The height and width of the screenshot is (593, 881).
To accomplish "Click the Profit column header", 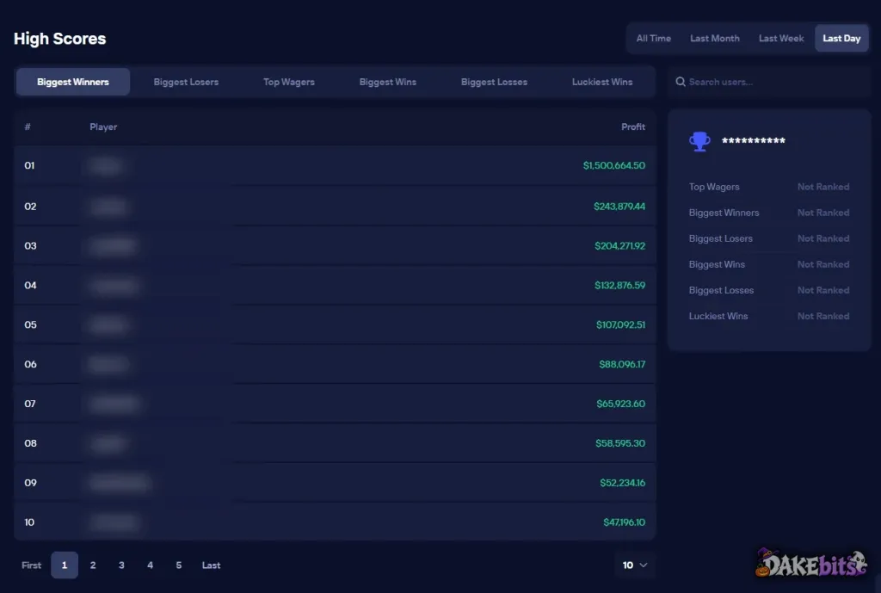I will tap(633, 127).
